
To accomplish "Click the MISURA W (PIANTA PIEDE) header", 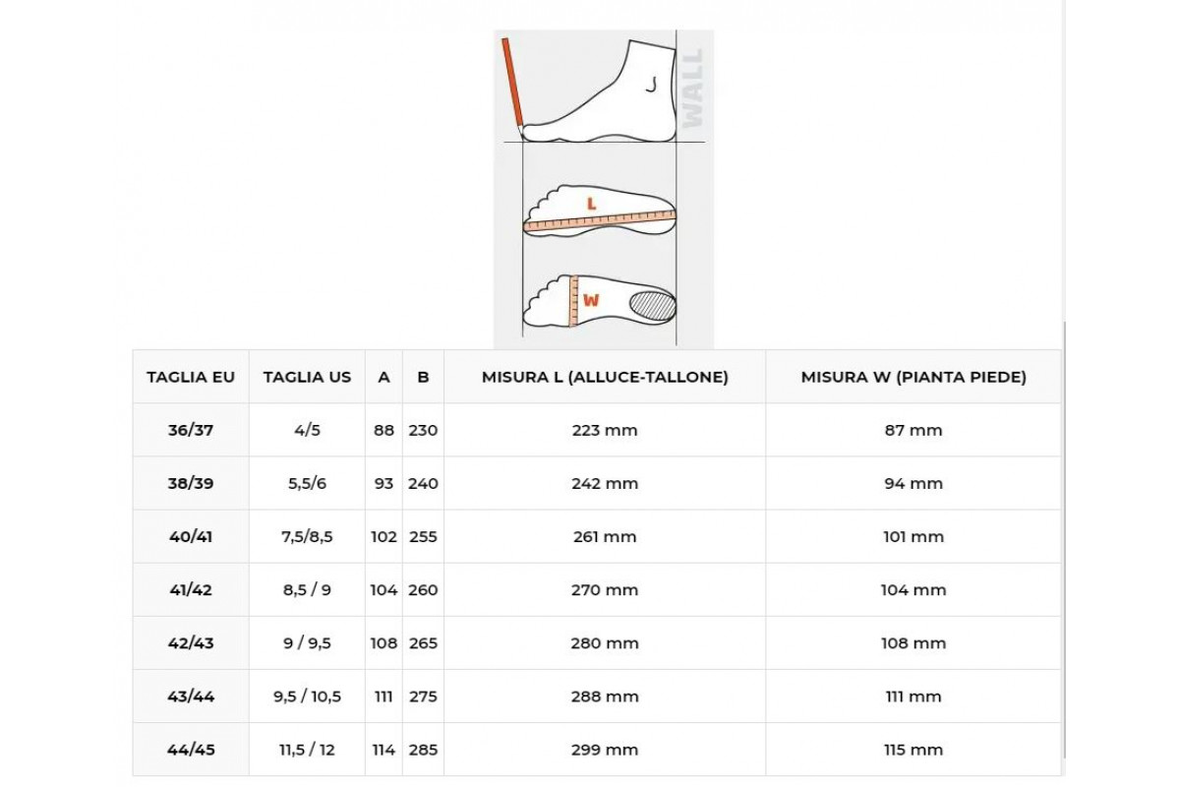I will (914, 377).
